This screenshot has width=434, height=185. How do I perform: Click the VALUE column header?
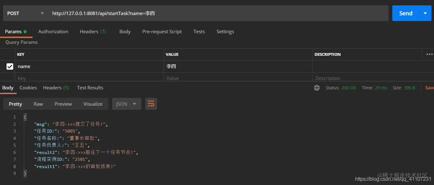[172, 54]
